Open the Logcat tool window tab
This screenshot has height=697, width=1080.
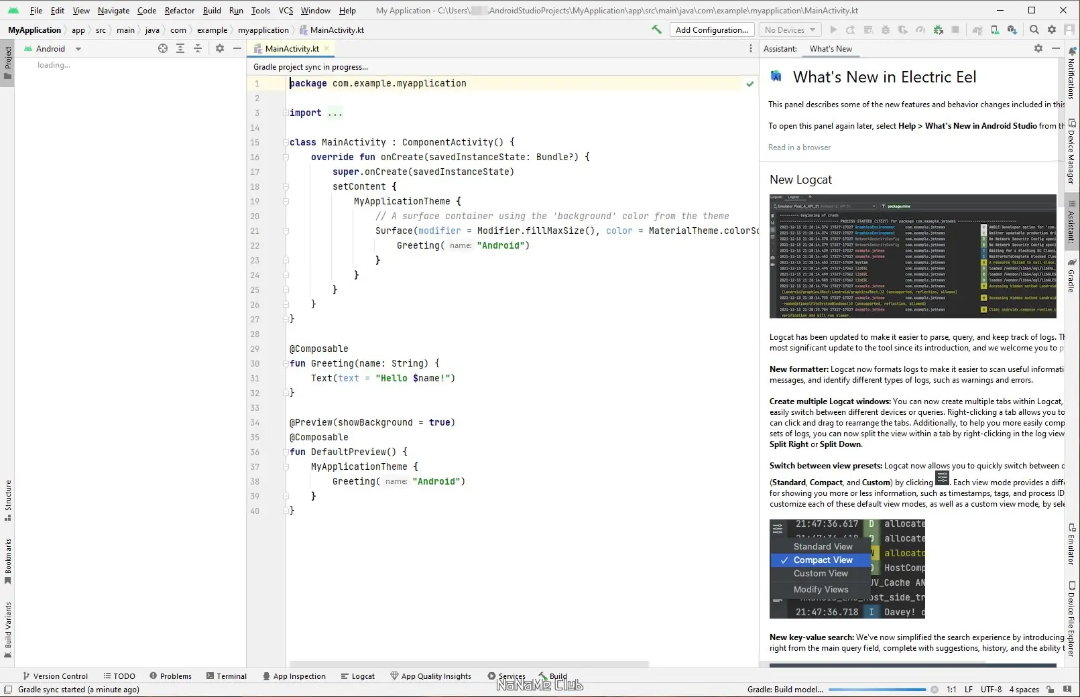point(358,676)
